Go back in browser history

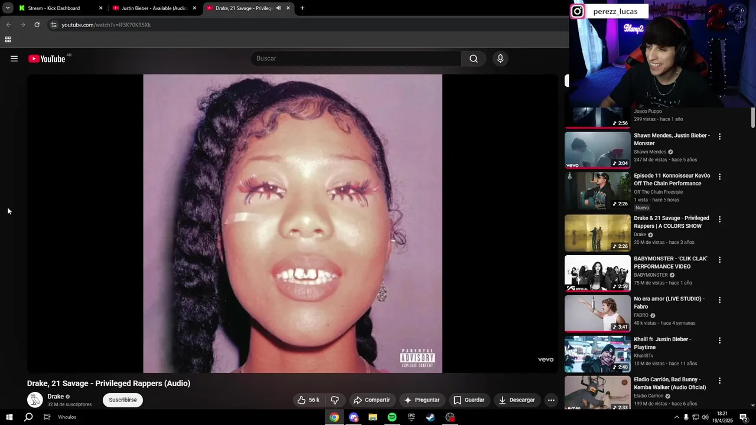pos(8,25)
